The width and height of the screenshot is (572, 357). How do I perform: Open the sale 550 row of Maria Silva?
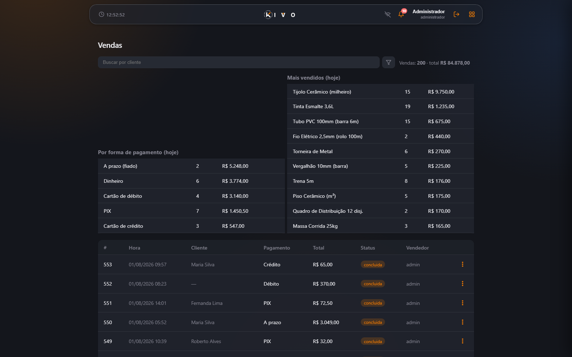[x=286, y=322]
